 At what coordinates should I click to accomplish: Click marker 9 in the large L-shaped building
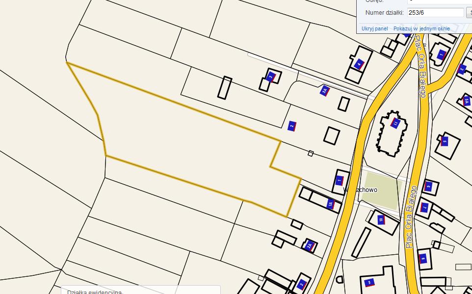pos(369,282)
